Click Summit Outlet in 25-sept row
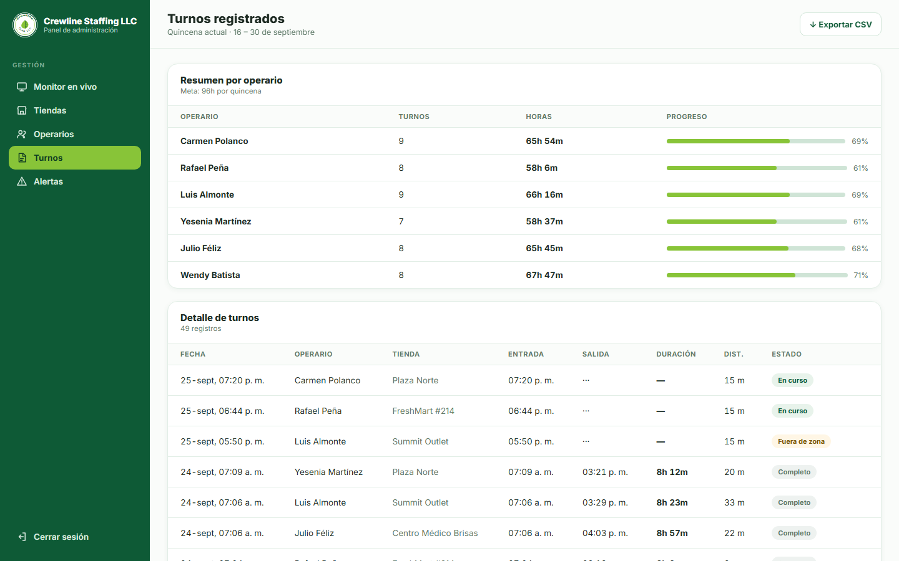The image size is (899, 561). pyautogui.click(x=420, y=441)
